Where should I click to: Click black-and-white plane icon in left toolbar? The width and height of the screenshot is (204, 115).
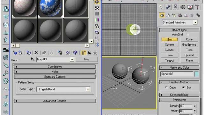[x=6, y=50]
